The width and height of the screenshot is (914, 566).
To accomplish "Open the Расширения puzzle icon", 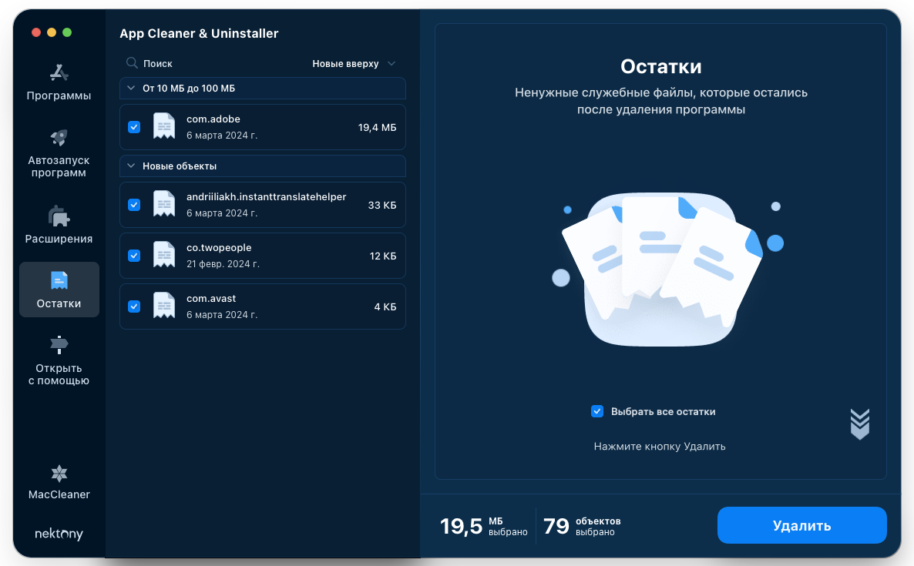I will pos(59,216).
